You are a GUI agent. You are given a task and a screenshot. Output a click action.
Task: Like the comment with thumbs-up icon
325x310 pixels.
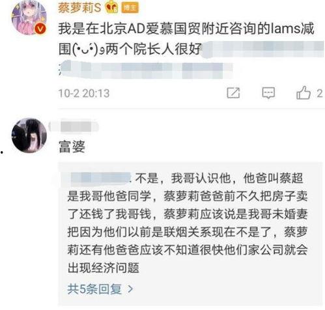304,92
